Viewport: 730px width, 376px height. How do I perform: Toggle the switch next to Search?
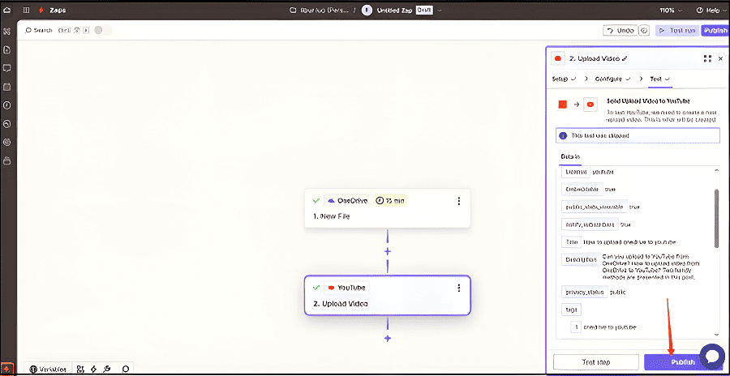[x=102, y=30]
